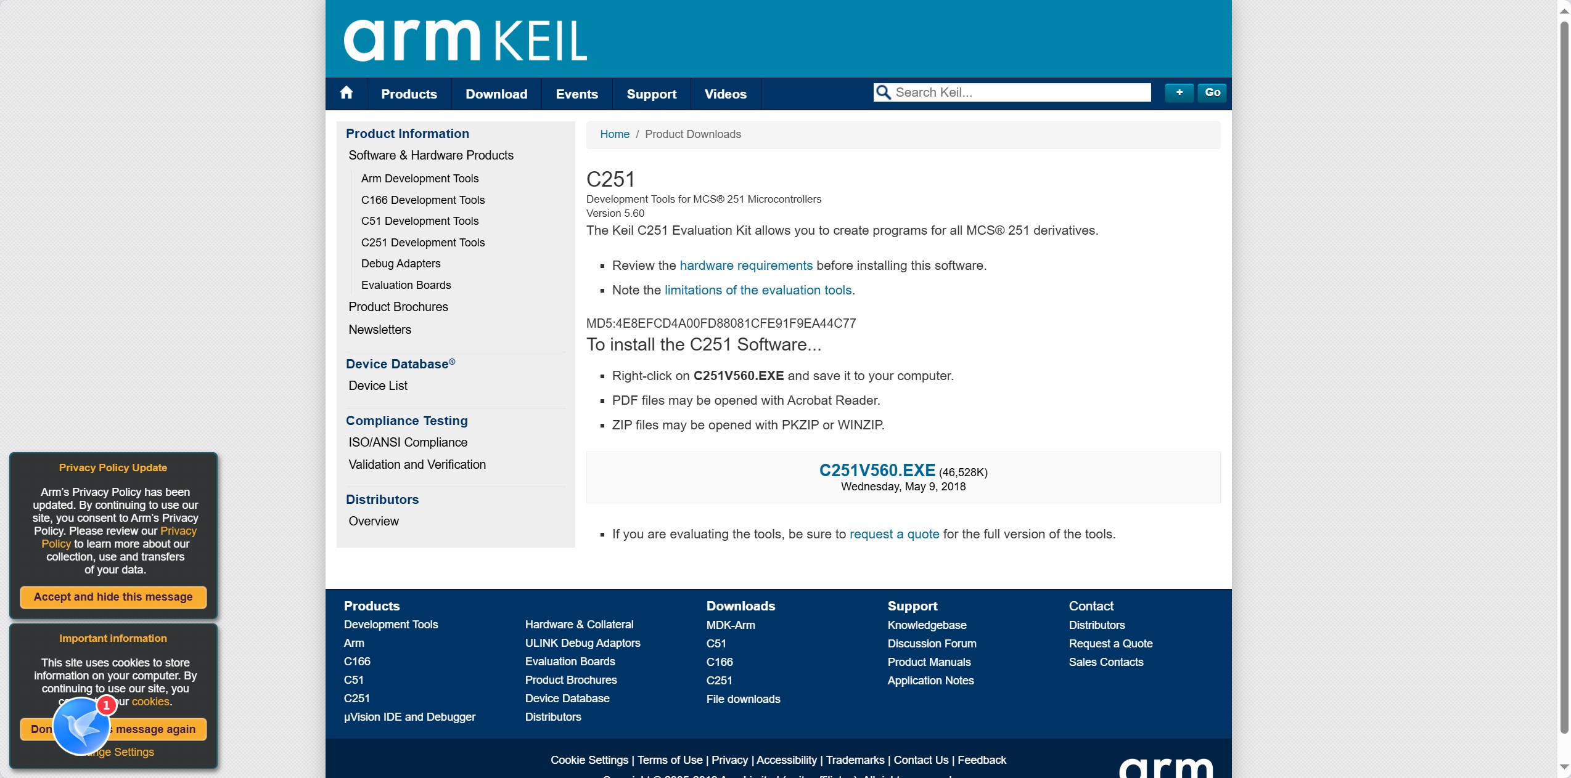
Task: Open C251 Development Tools sidebar link
Action: (423, 243)
